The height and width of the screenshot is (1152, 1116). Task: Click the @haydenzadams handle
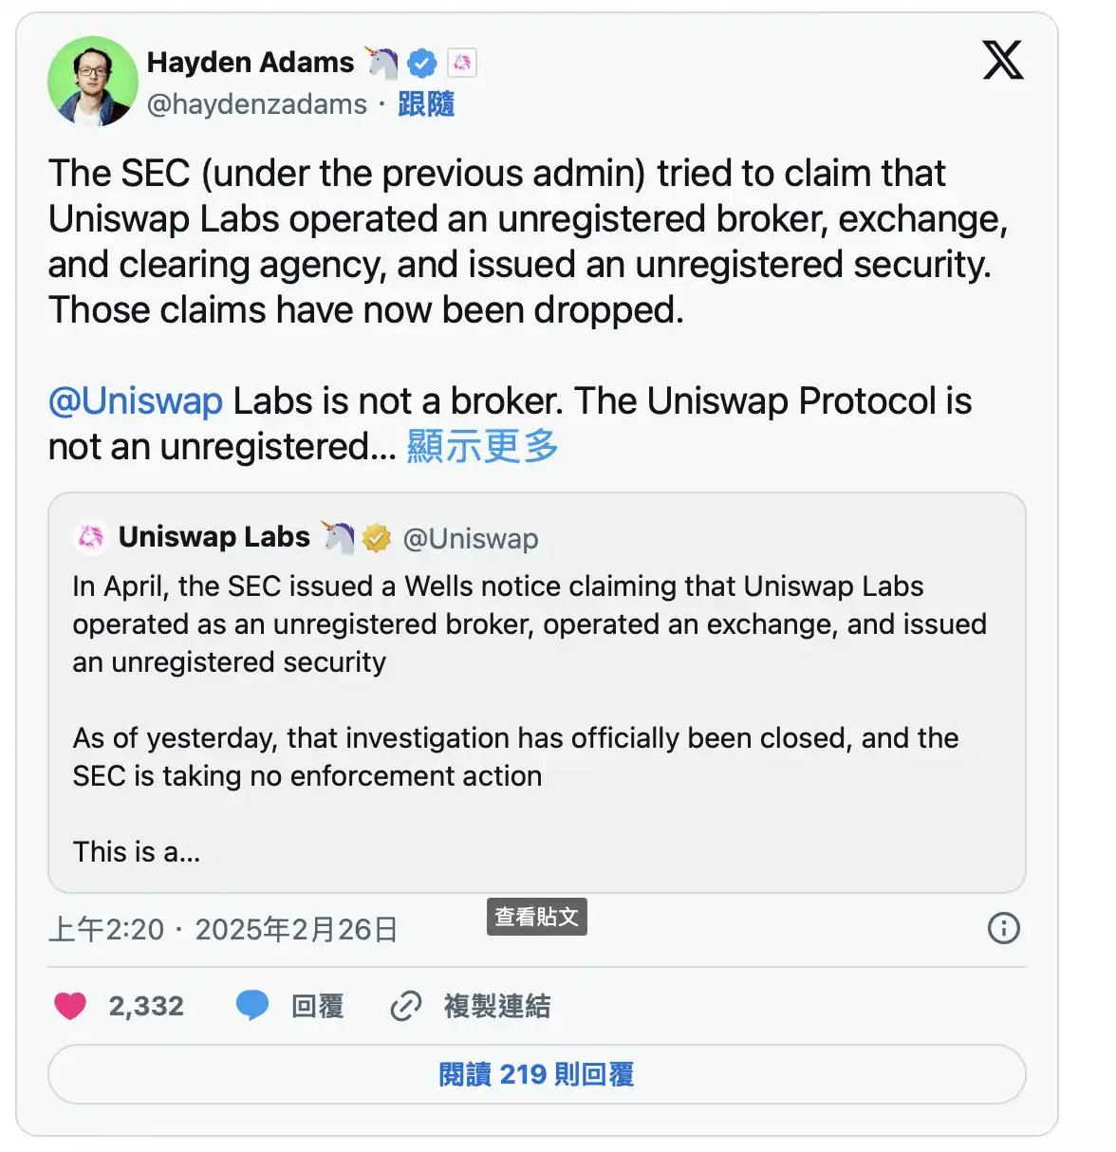(x=256, y=104)
